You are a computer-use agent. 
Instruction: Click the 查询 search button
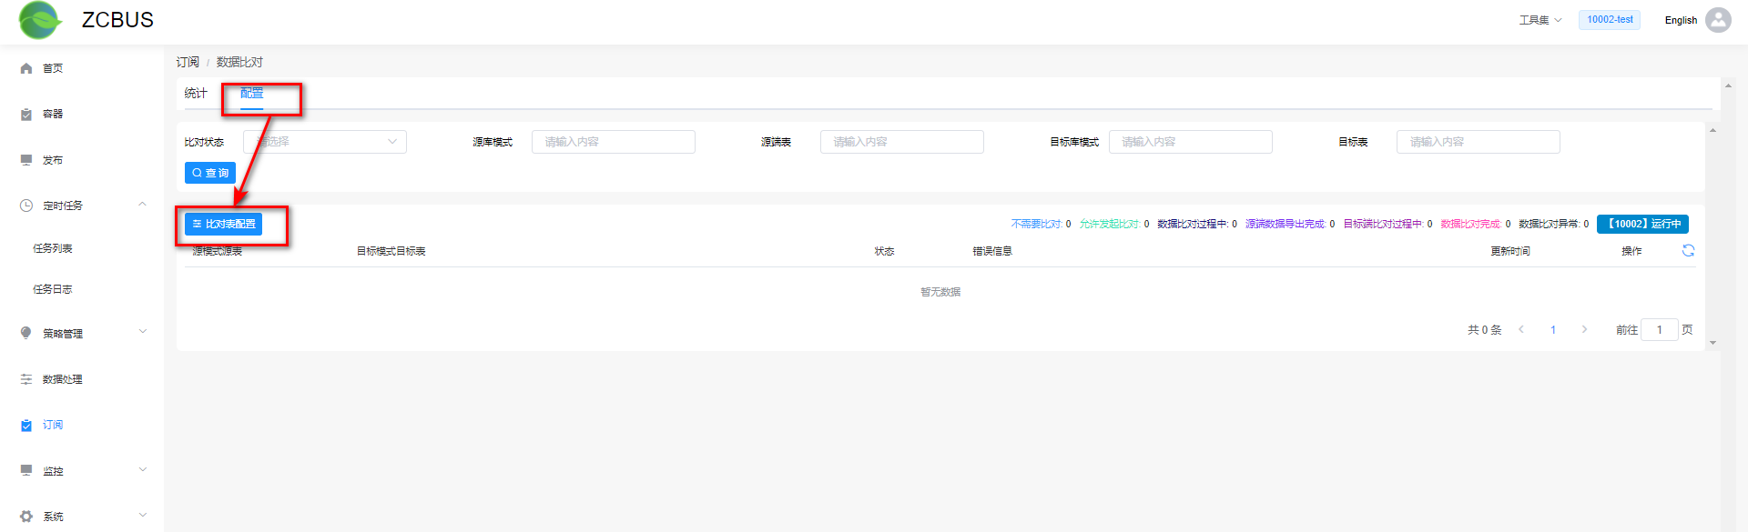coord(210,173)
